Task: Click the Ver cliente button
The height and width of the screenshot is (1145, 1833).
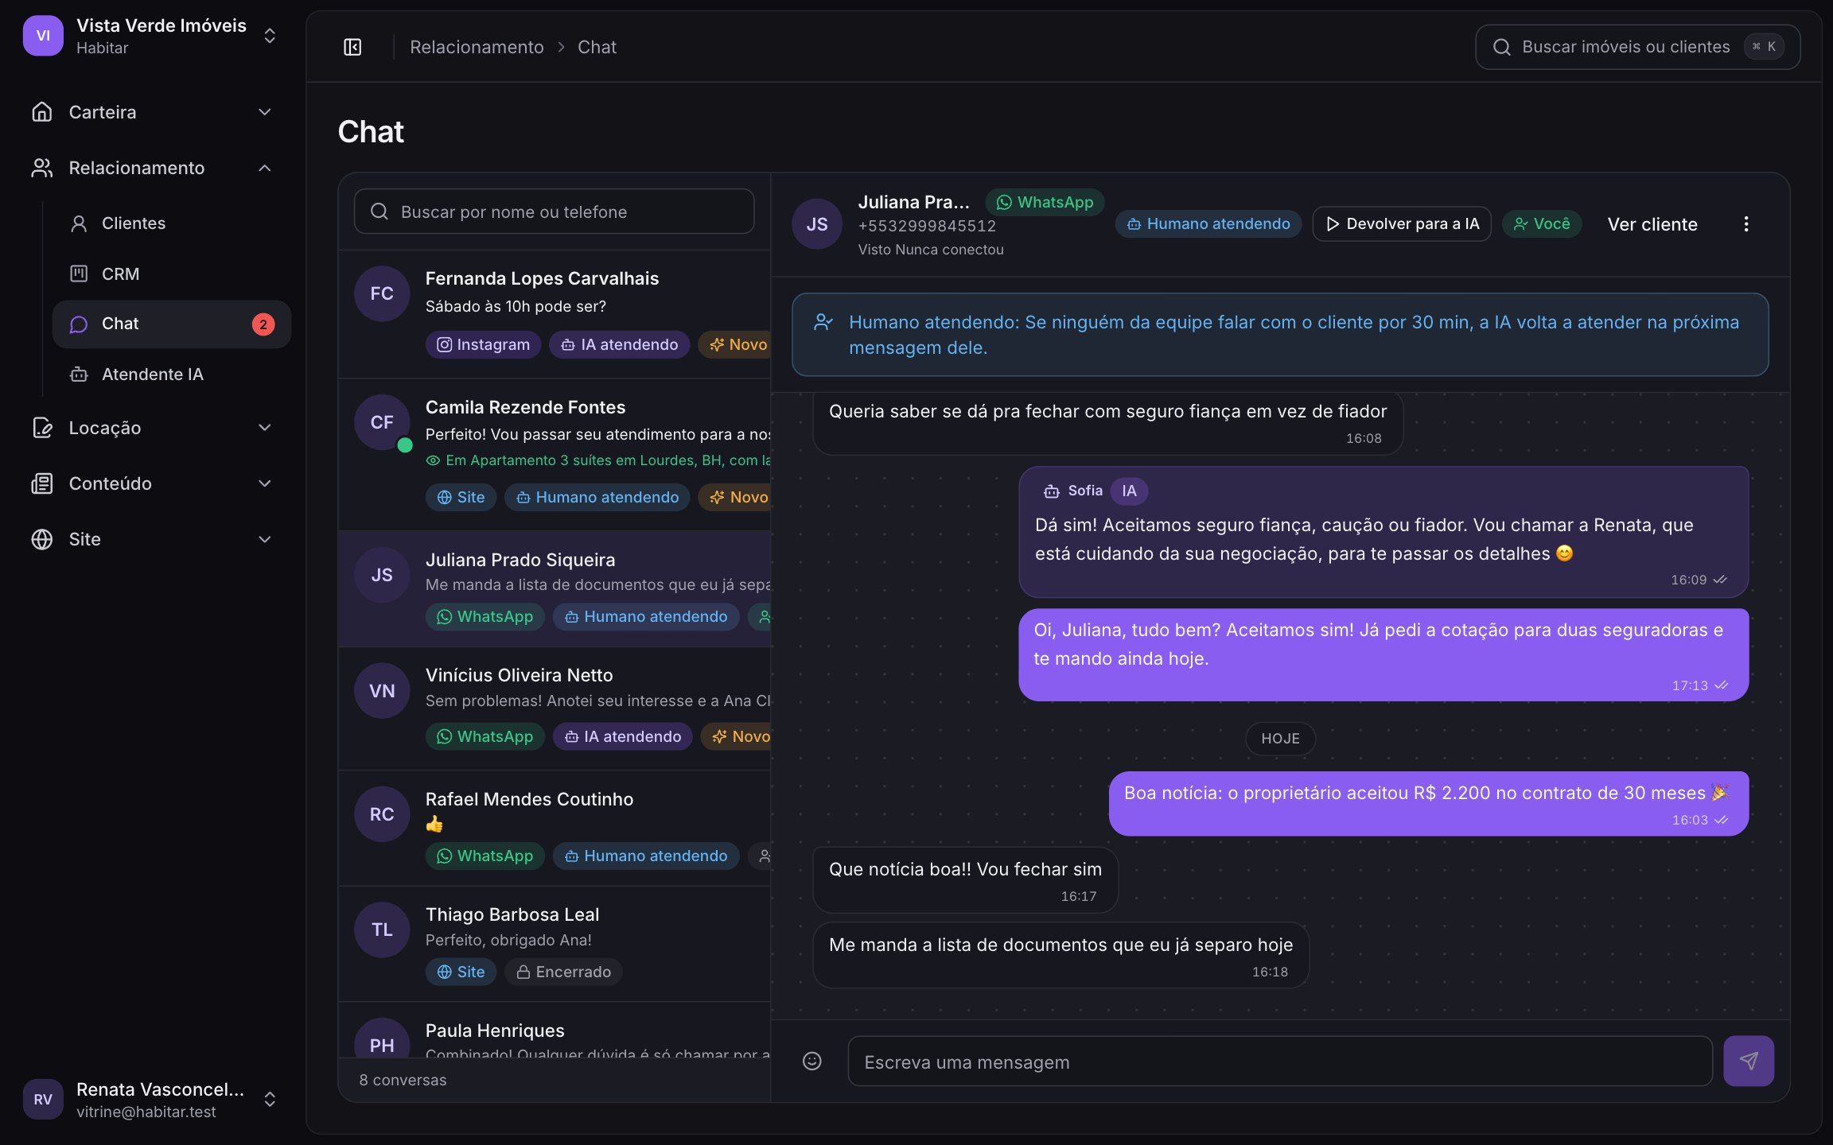Action: point(1652,224)
